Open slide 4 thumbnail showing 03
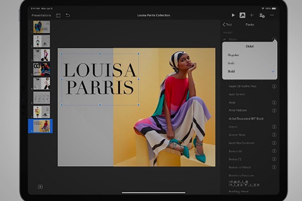The width and height of the screenshot is (302, 201). coord(42,69)
